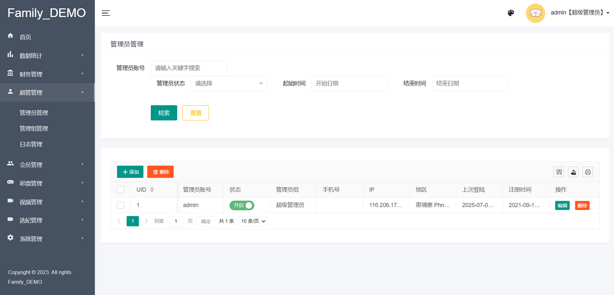Open 日志管理 in the sidebar
Screen dimensions: 614x295
[31, 144]
